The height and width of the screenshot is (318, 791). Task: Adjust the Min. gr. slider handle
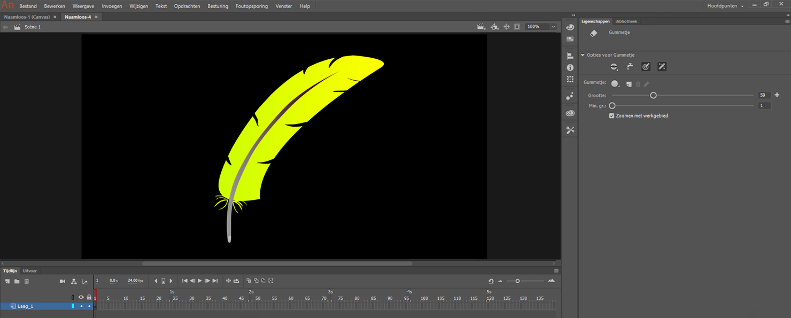pyautogui.click(x=612, y=106)
